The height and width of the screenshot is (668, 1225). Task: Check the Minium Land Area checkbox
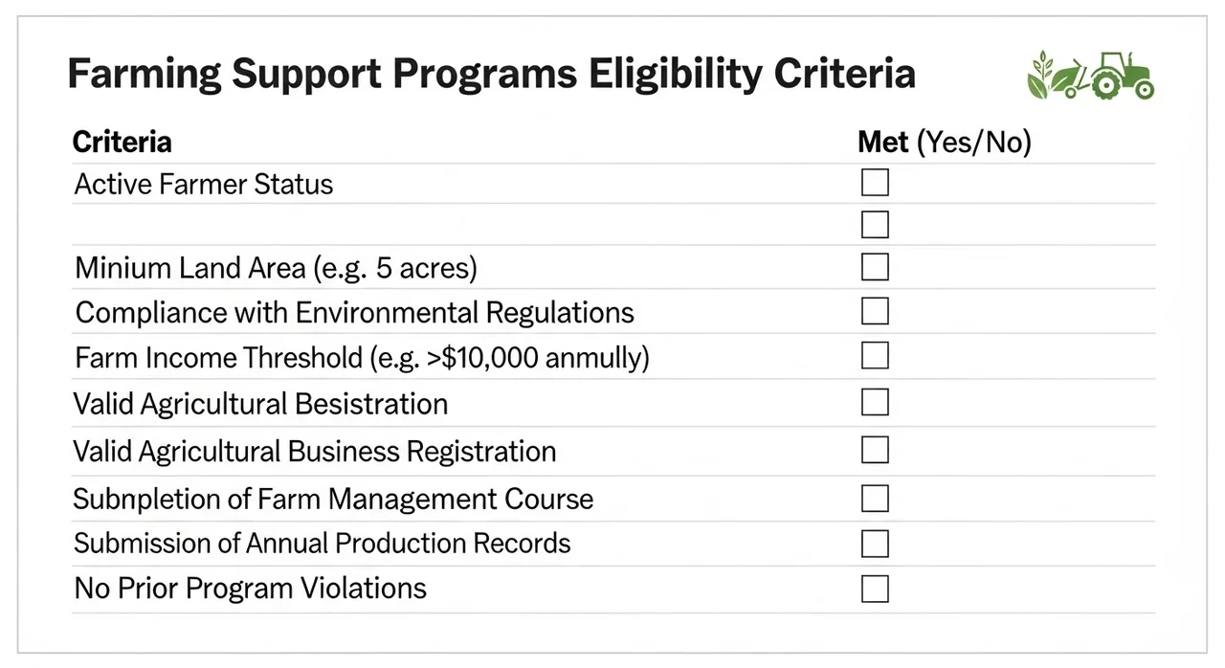875,266
